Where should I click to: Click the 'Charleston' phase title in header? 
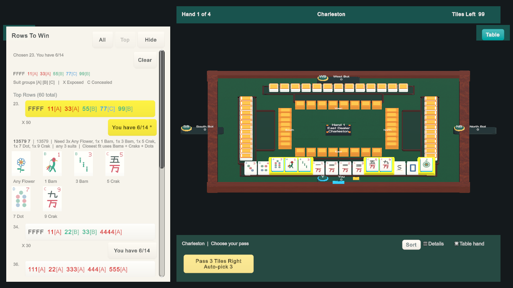331,14
